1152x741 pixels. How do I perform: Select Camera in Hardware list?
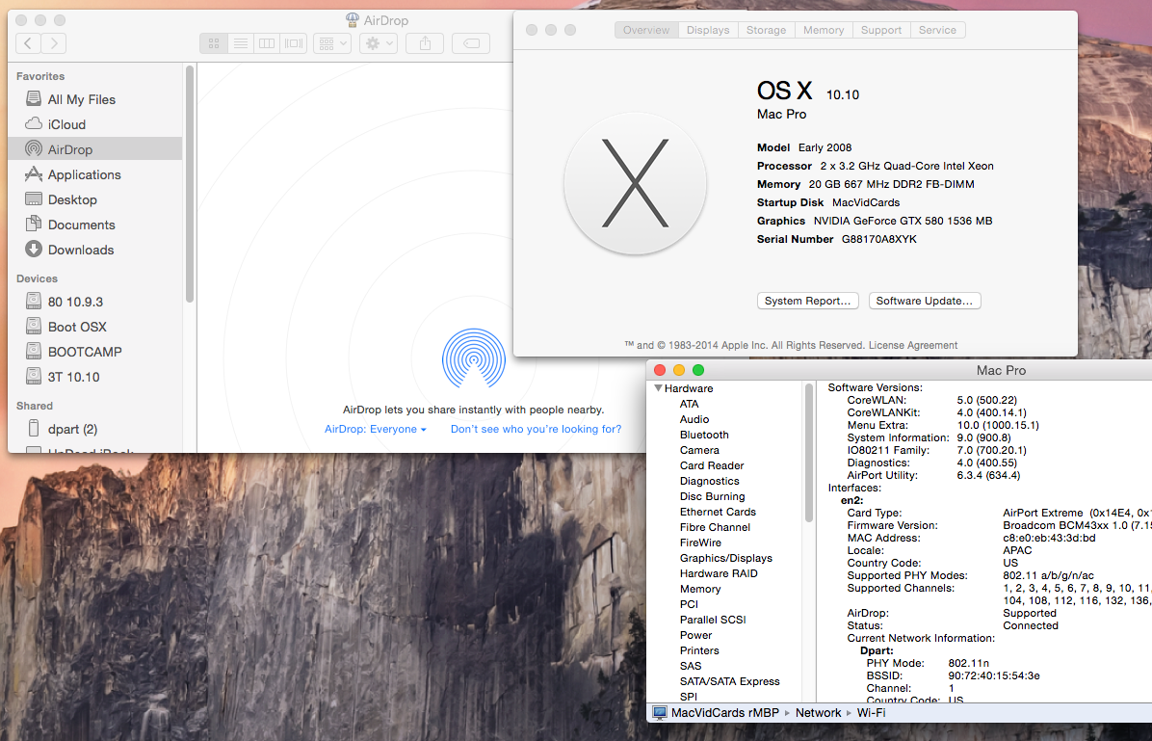(699, 450)
